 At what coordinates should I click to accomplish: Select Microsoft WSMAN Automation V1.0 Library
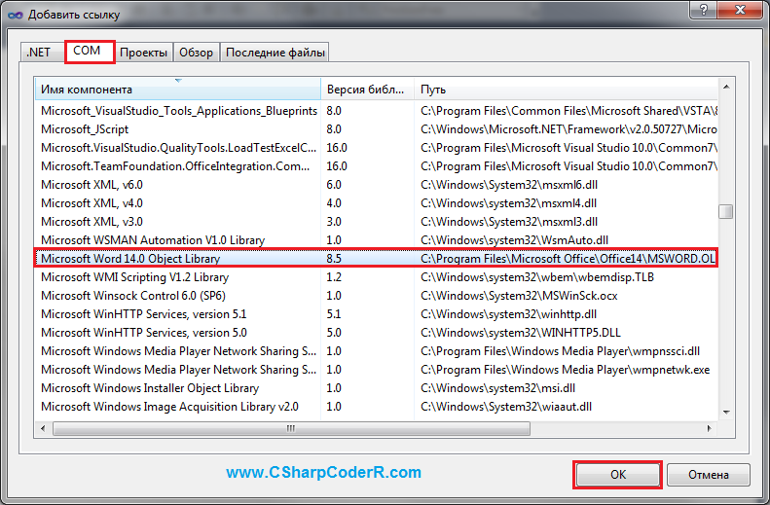click(376, 240)
